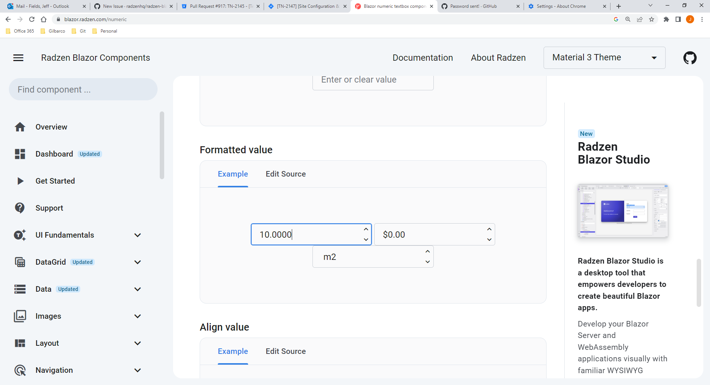Switch to Edit Source tab under Align value
Screen dimensions: 710x385
click(x=286, y=351)
